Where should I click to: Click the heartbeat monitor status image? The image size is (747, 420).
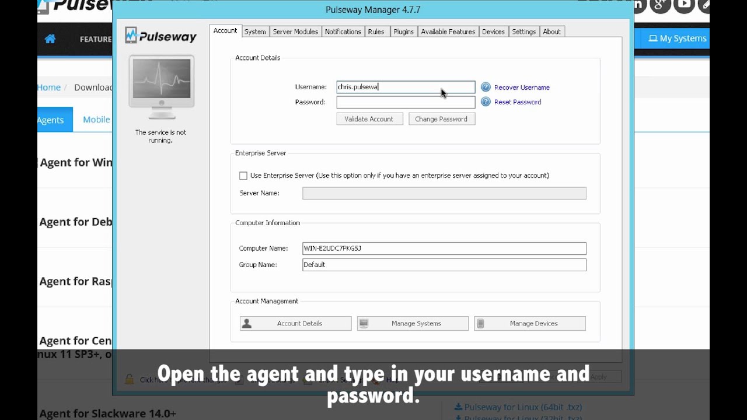point(162,86)
